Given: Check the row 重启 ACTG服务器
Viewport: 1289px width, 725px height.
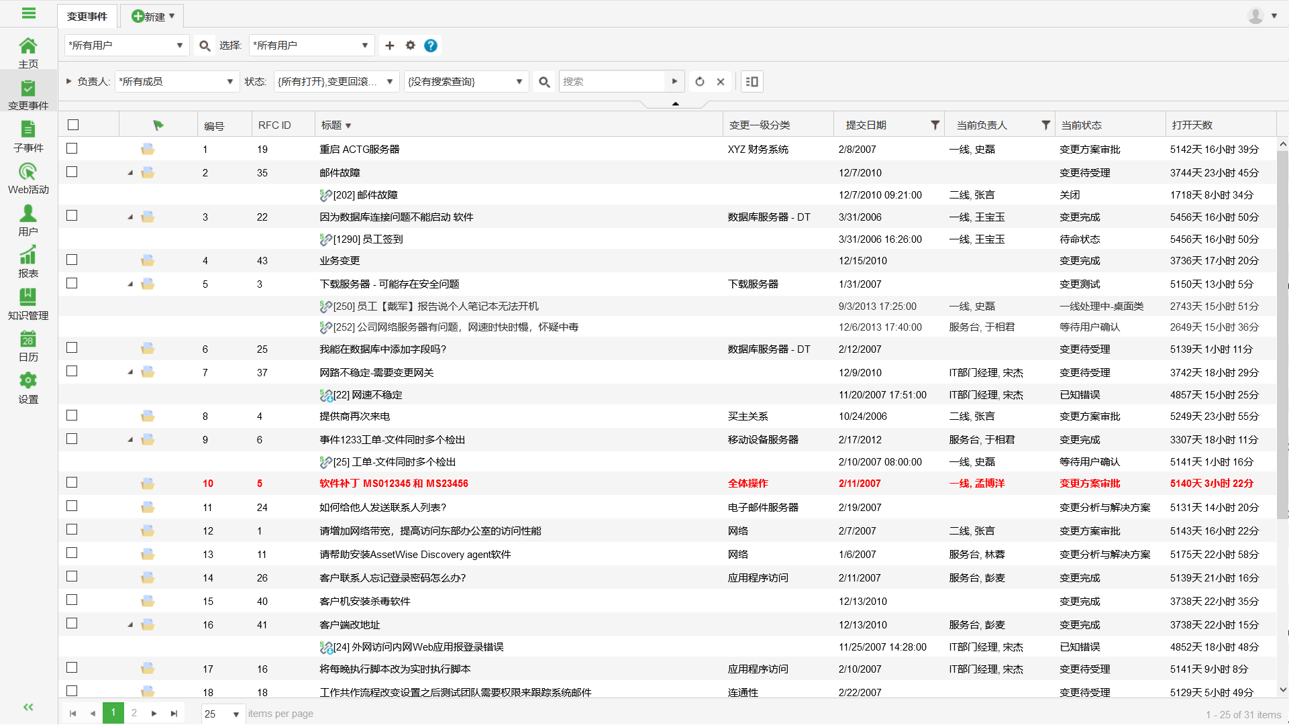Looking at the screenshot, I should point(72,148).
